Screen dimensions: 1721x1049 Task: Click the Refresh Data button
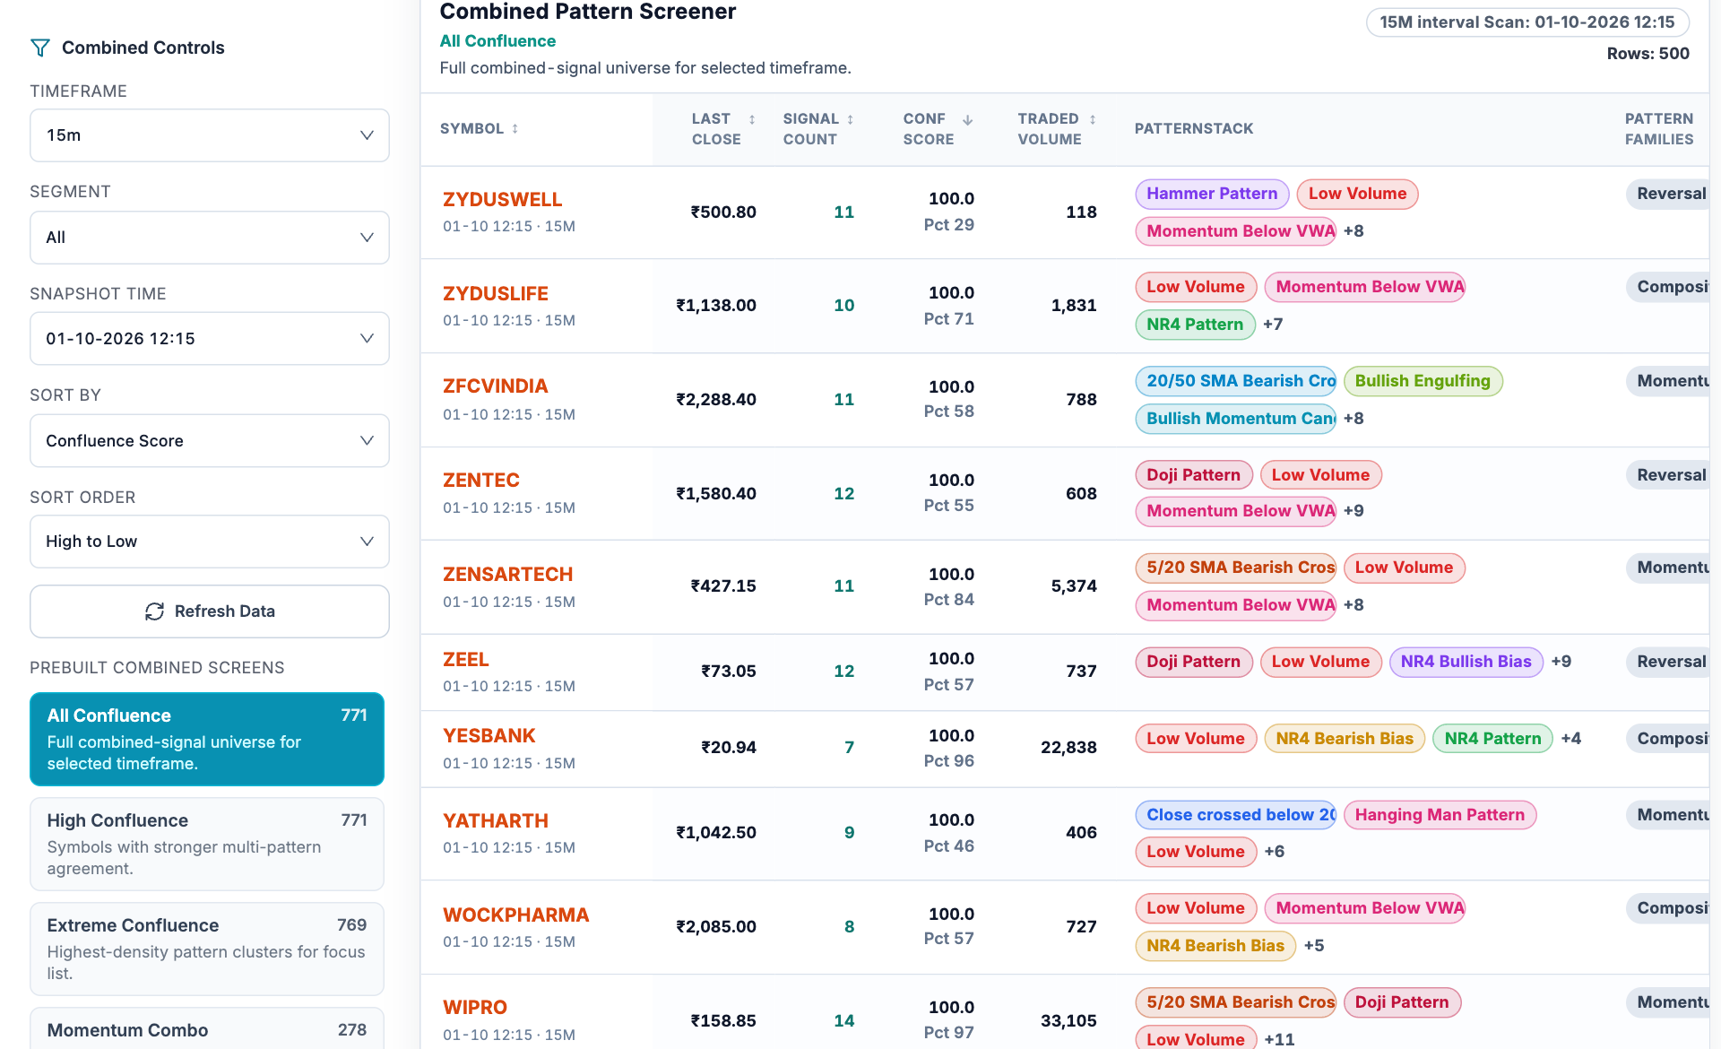click(x=210, y=611)
